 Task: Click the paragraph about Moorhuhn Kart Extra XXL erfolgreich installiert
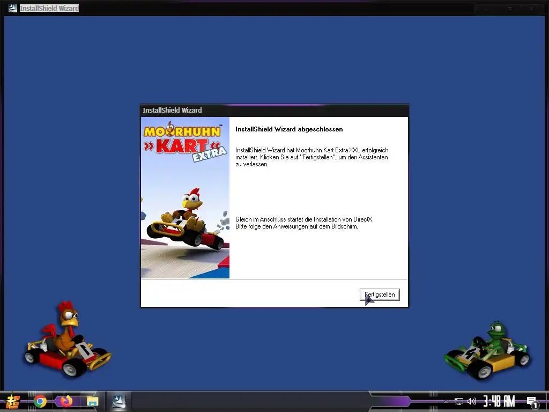[x=312, y=157]
